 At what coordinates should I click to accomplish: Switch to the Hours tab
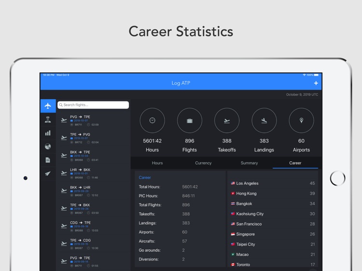tap(157, 163)
